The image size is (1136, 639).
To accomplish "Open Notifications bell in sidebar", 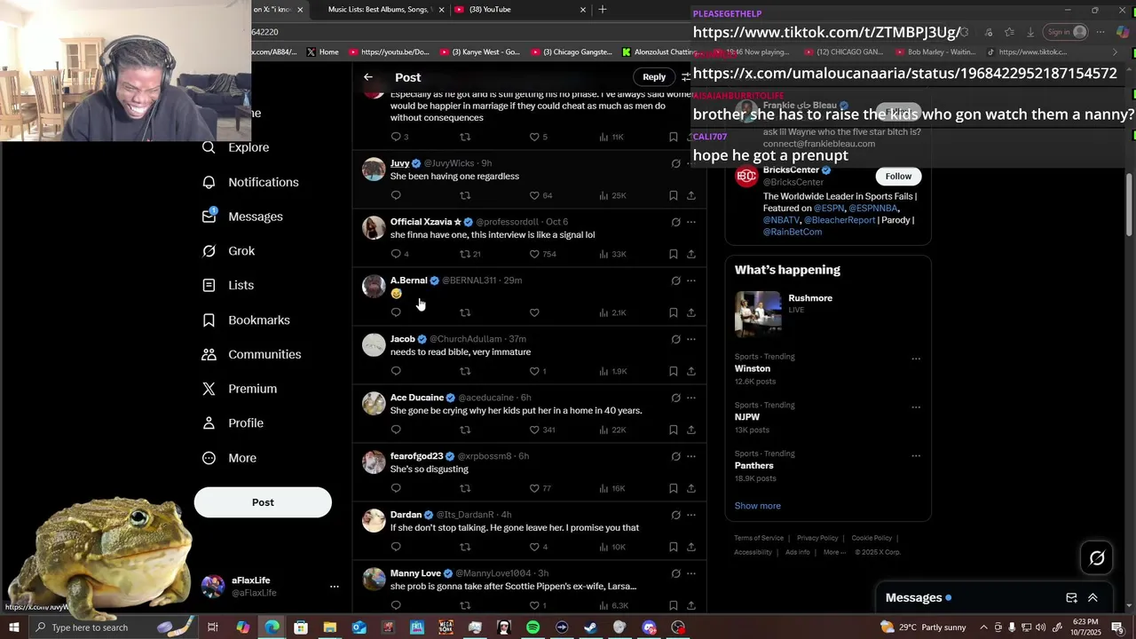I will [x=250, y=182].
